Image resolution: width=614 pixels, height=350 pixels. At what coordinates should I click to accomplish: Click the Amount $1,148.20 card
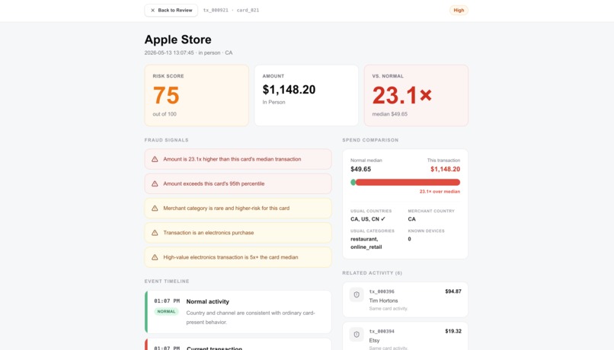coord(306,95)
